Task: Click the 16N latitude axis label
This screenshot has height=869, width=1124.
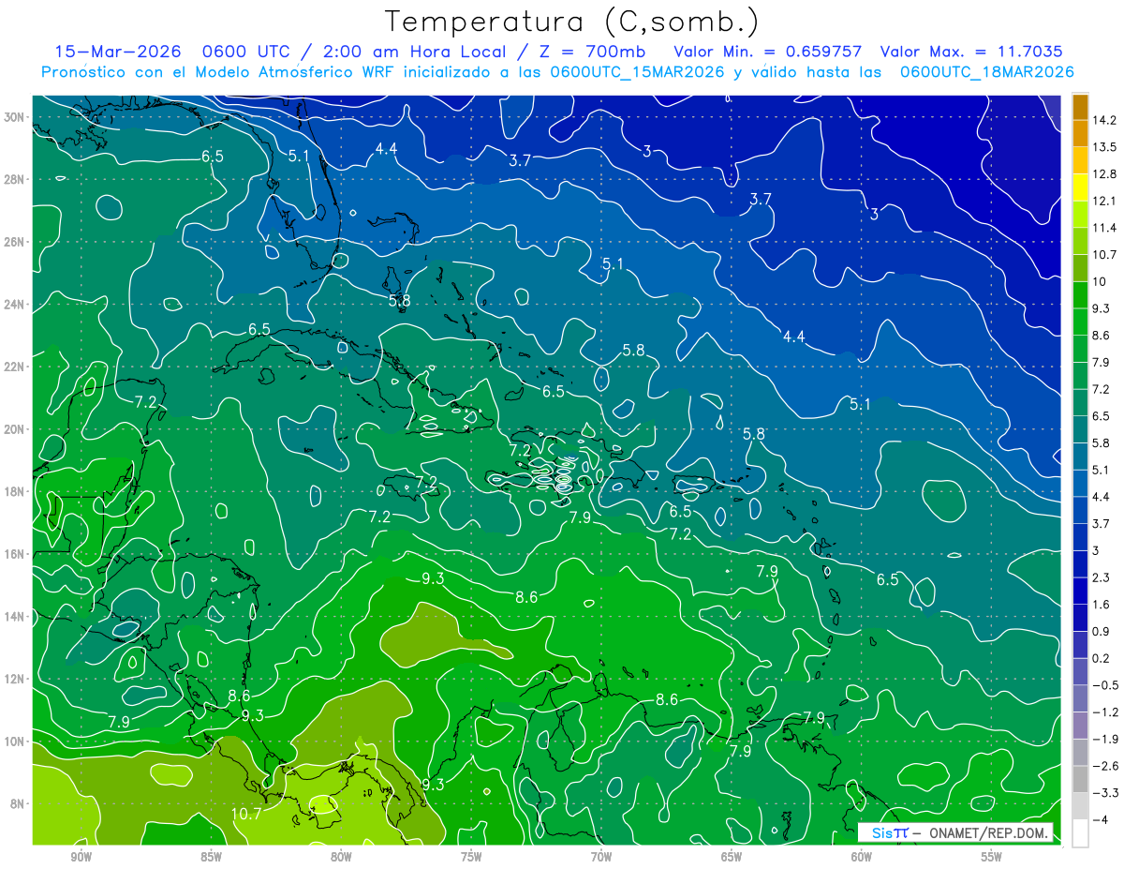Action: 15,554
